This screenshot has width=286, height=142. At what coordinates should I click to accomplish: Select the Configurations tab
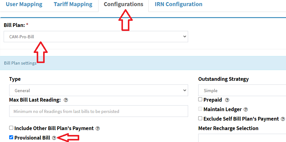click(x=123, y=5)
